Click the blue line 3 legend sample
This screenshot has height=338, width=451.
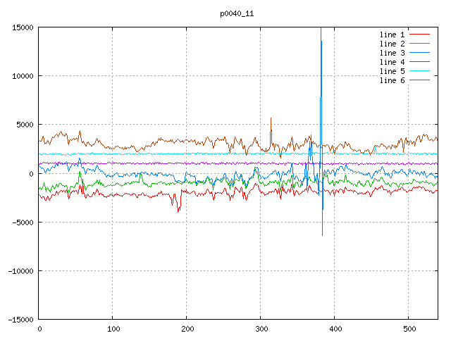419,53
